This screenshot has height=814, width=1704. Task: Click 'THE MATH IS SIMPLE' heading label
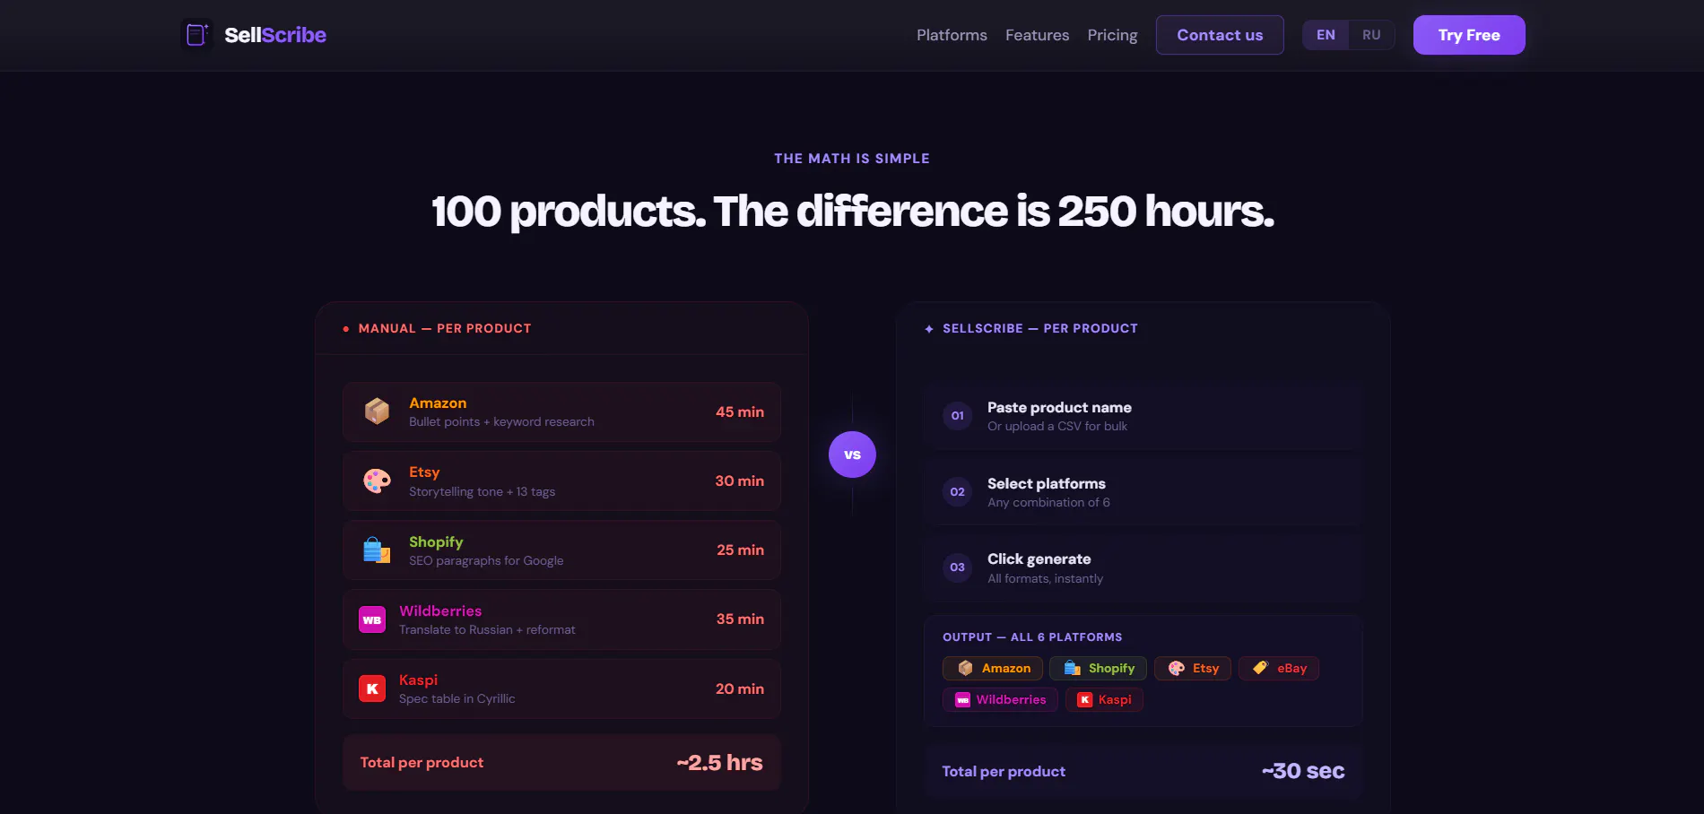tap(852, 159)
